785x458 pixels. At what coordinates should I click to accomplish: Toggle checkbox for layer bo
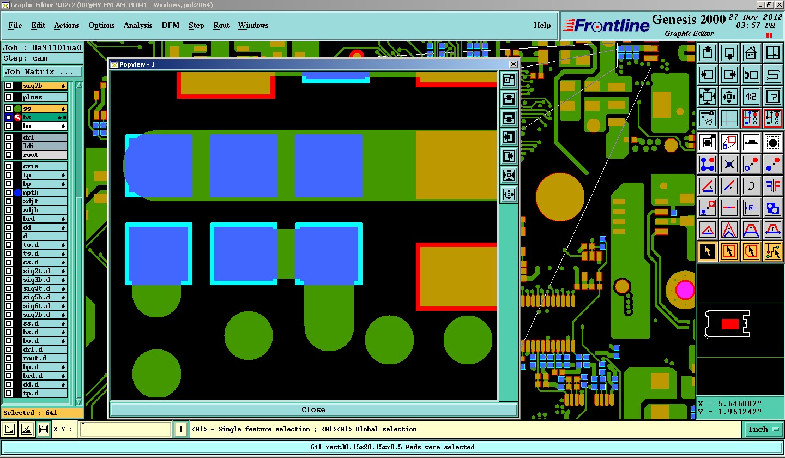tap(9, 126)
